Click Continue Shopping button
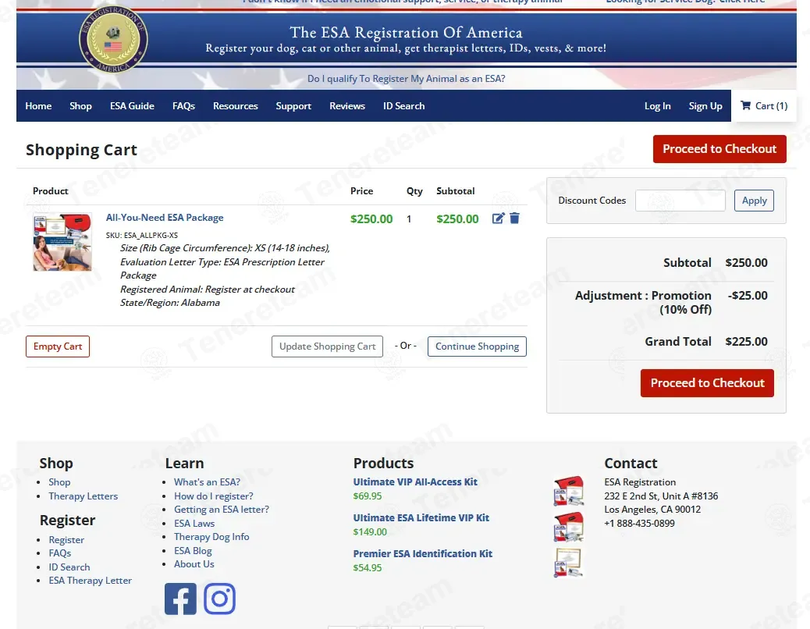 point(478,346)
